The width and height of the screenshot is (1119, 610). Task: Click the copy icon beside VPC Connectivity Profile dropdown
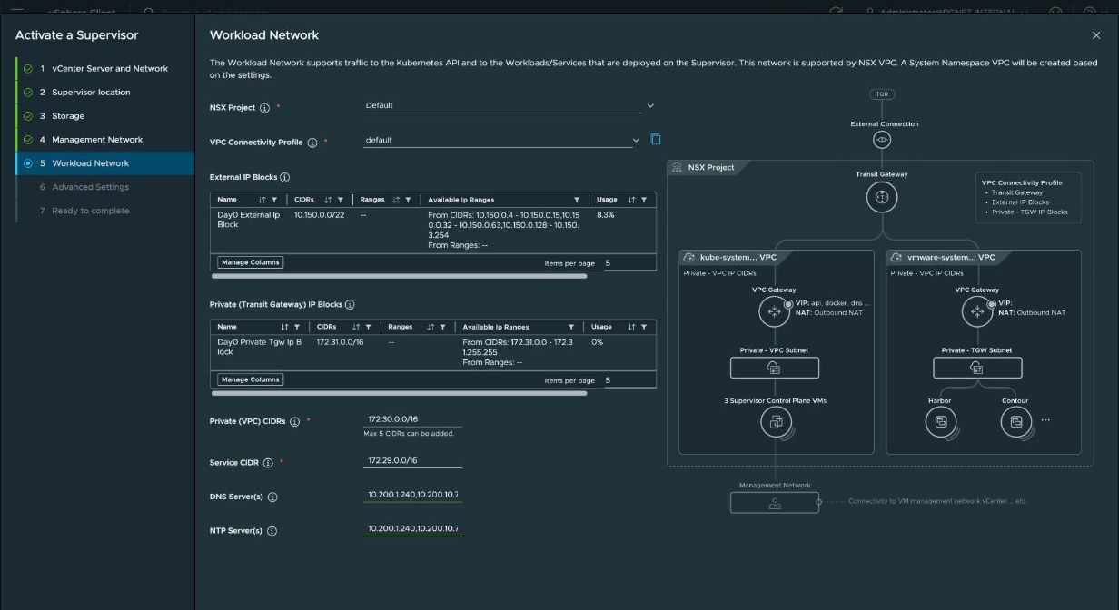click(656, 140)
